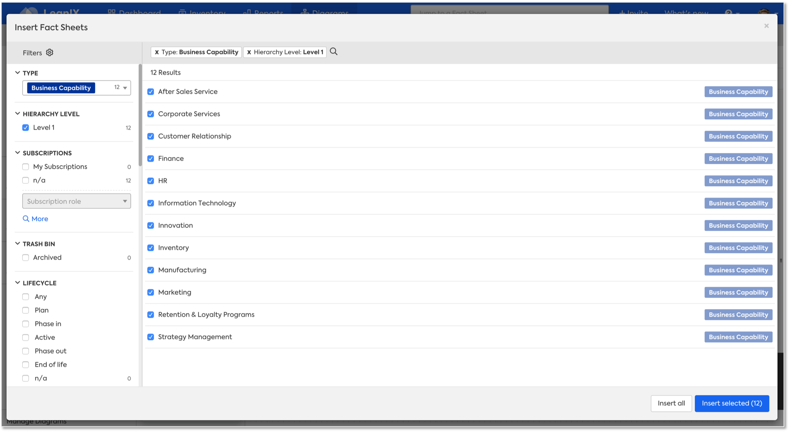Remove the Hierarchy Level filter chip
The width and height of the screenshot is (789, 432).
click(249, 52)
